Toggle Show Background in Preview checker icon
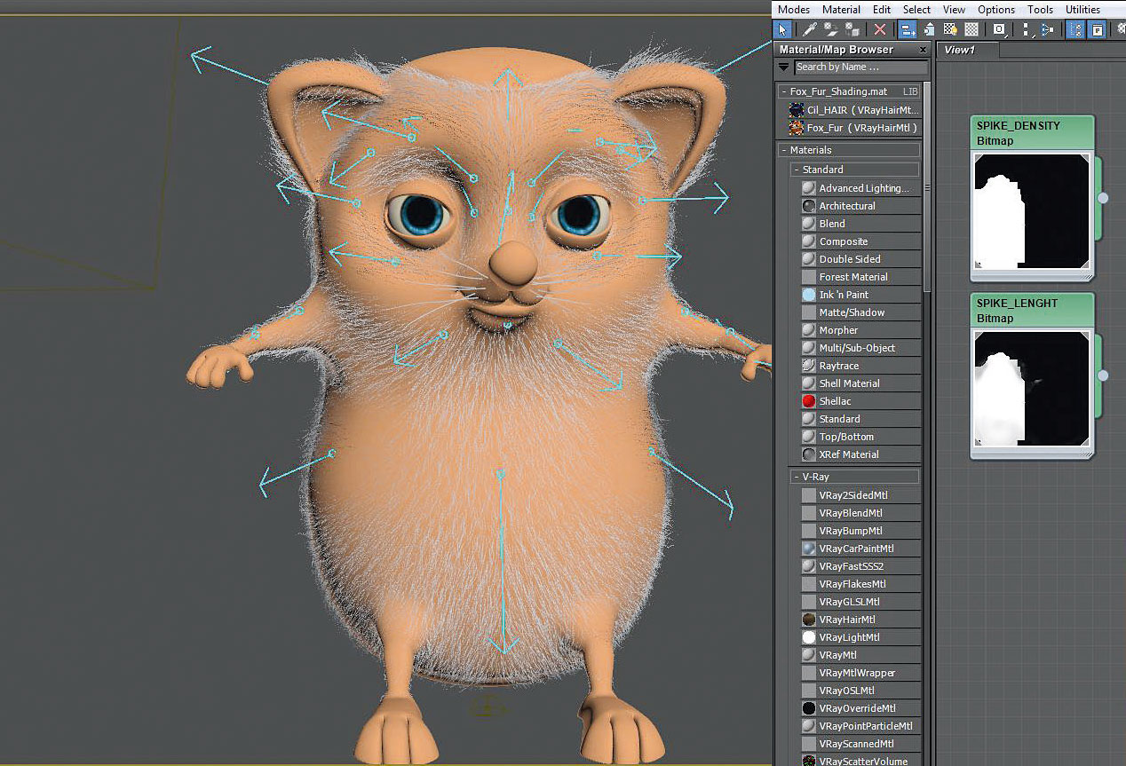This screenshot has width=1126, height=766. tap(971, 29)
